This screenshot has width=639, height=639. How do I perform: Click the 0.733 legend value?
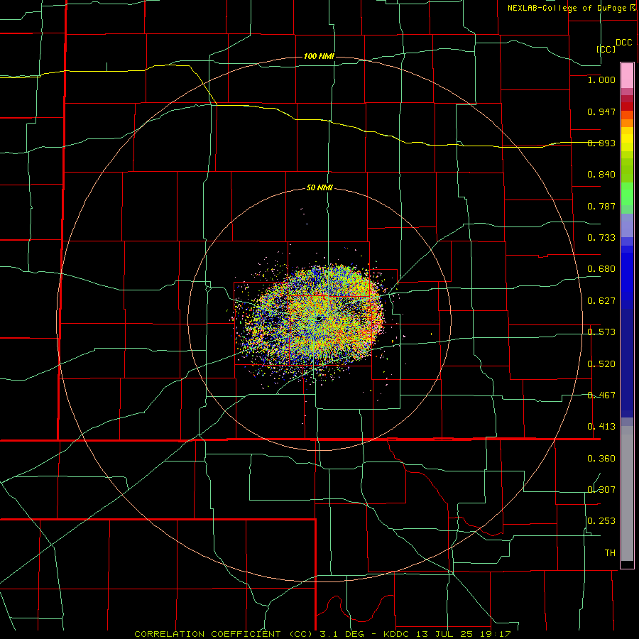[601, 238]
